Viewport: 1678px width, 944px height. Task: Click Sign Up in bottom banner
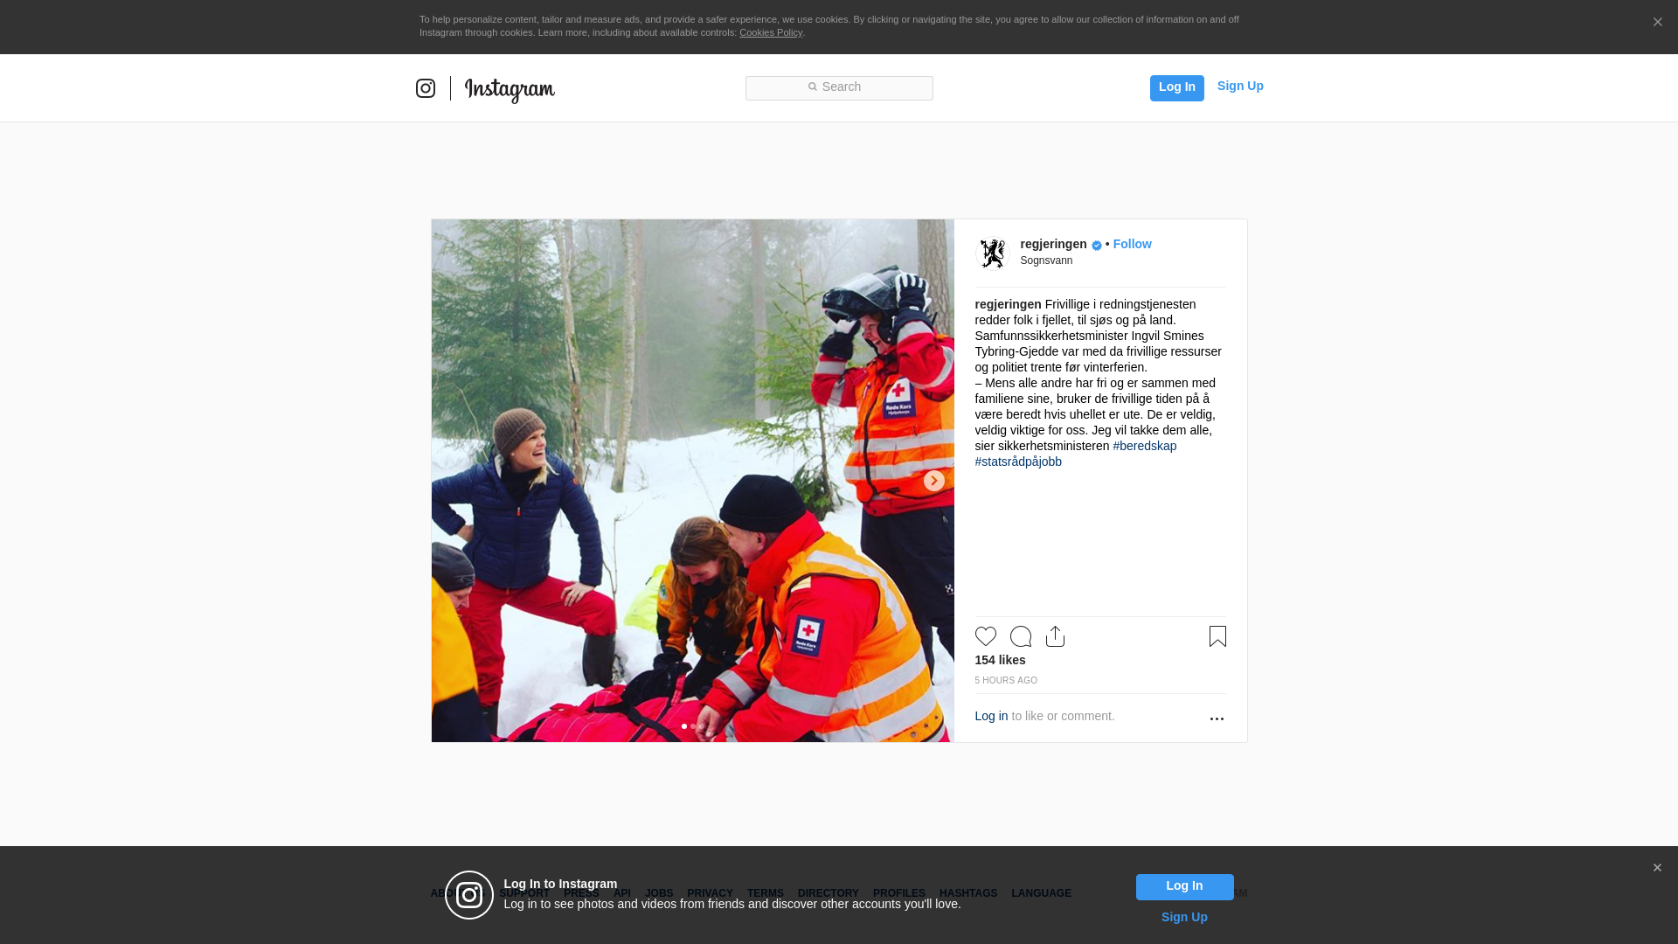pos(1184,917)
